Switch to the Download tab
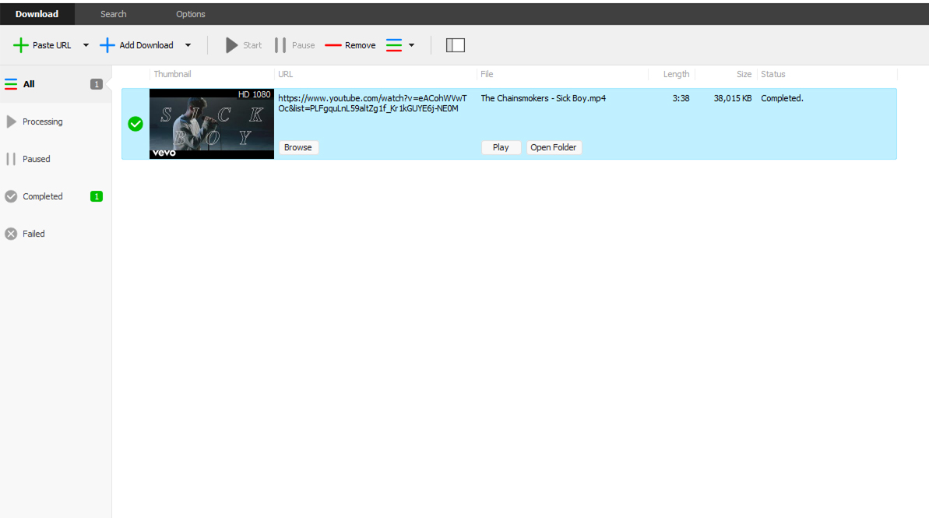Viewport: 929px width, 518px height. pyautogui.click(x=37, y=14)
